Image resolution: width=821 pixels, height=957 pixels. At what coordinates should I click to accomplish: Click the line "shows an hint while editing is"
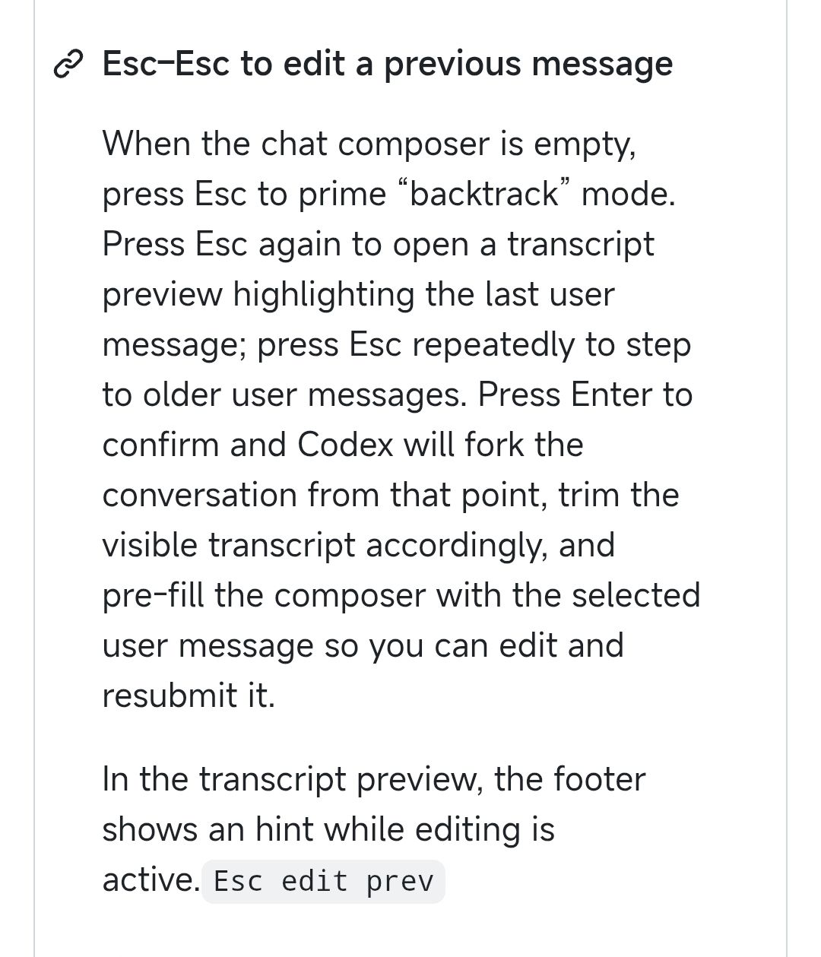328,829
